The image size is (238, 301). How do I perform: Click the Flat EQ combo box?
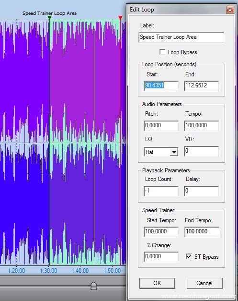(161, 152)
